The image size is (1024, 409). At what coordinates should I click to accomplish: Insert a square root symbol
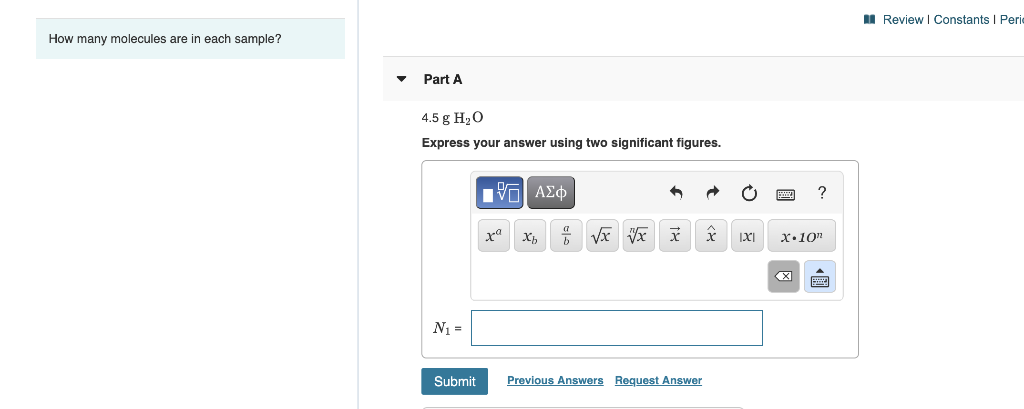click(602, 235)
